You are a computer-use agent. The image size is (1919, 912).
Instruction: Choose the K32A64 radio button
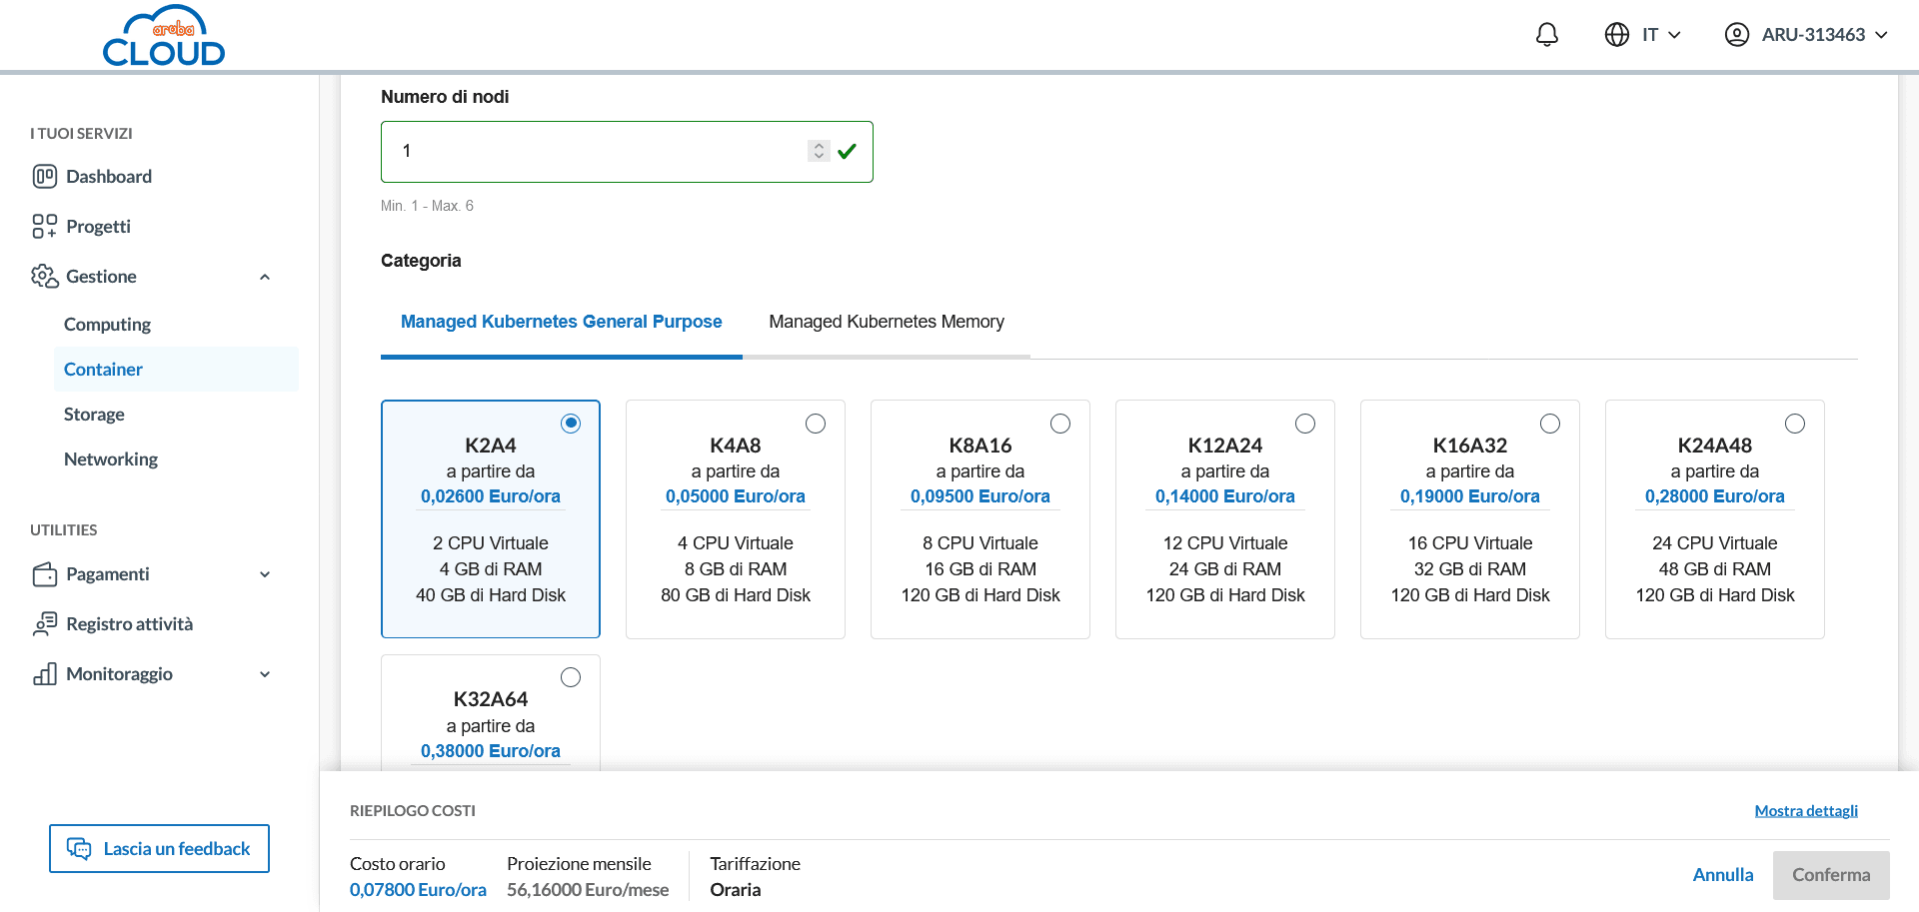[x=571, y=677]
